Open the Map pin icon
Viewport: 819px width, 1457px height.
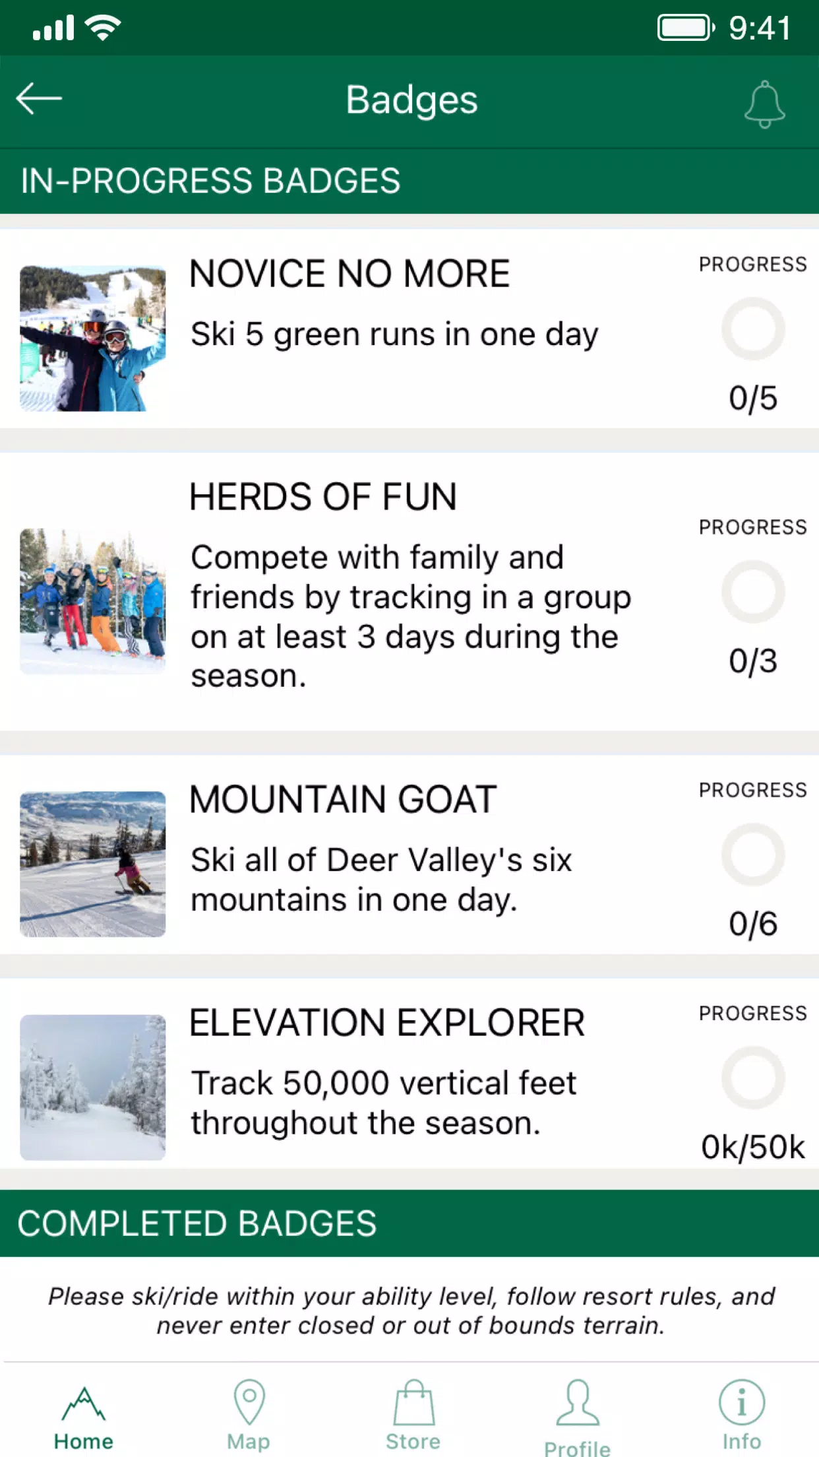pyautogui.click(x=249, y=1402)
